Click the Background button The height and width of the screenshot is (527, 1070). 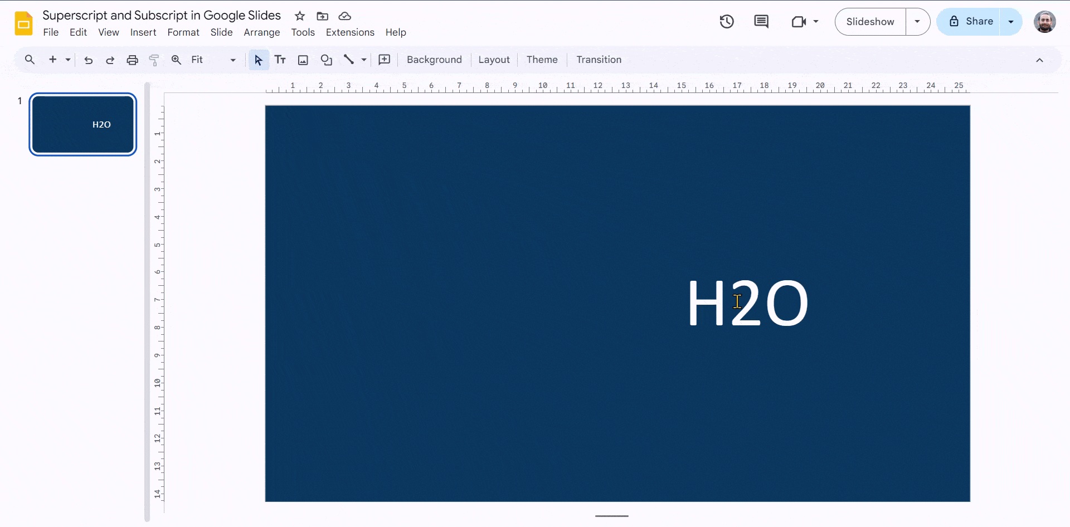click(x=434, y=60)
